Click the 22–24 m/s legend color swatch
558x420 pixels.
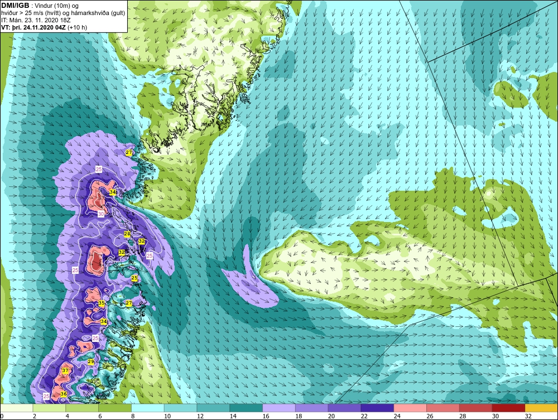click(377, 408)
